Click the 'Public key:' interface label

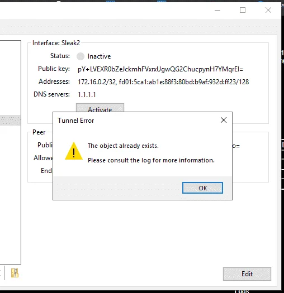[54, 69]
